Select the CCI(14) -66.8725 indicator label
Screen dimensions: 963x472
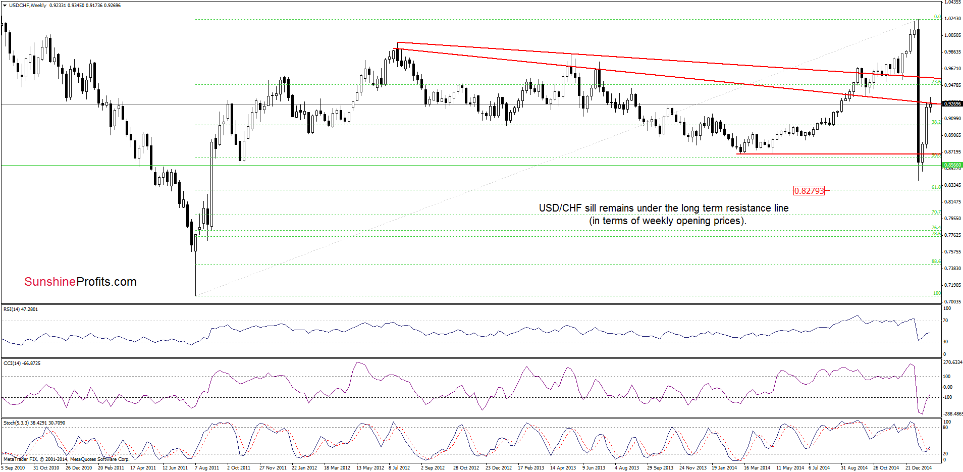point(22,363)
